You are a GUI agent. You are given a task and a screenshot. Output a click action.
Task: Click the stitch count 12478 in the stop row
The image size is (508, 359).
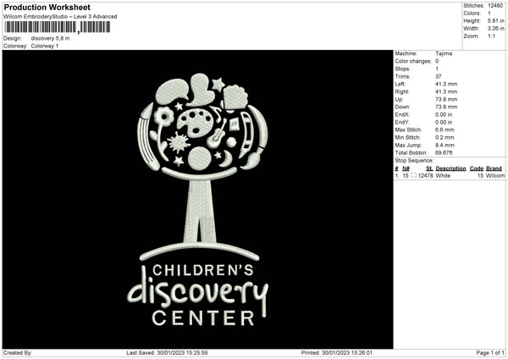(425, 175)
